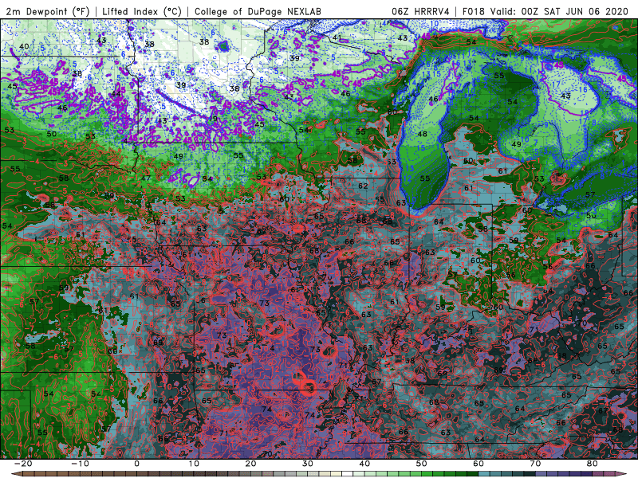Viewport: 638px width, 478px height.
Task: Click the 30 label on the color scale
Action: [308, 464]
